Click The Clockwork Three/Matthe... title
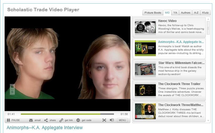215x133 pixels. click(x=181, y=105)
